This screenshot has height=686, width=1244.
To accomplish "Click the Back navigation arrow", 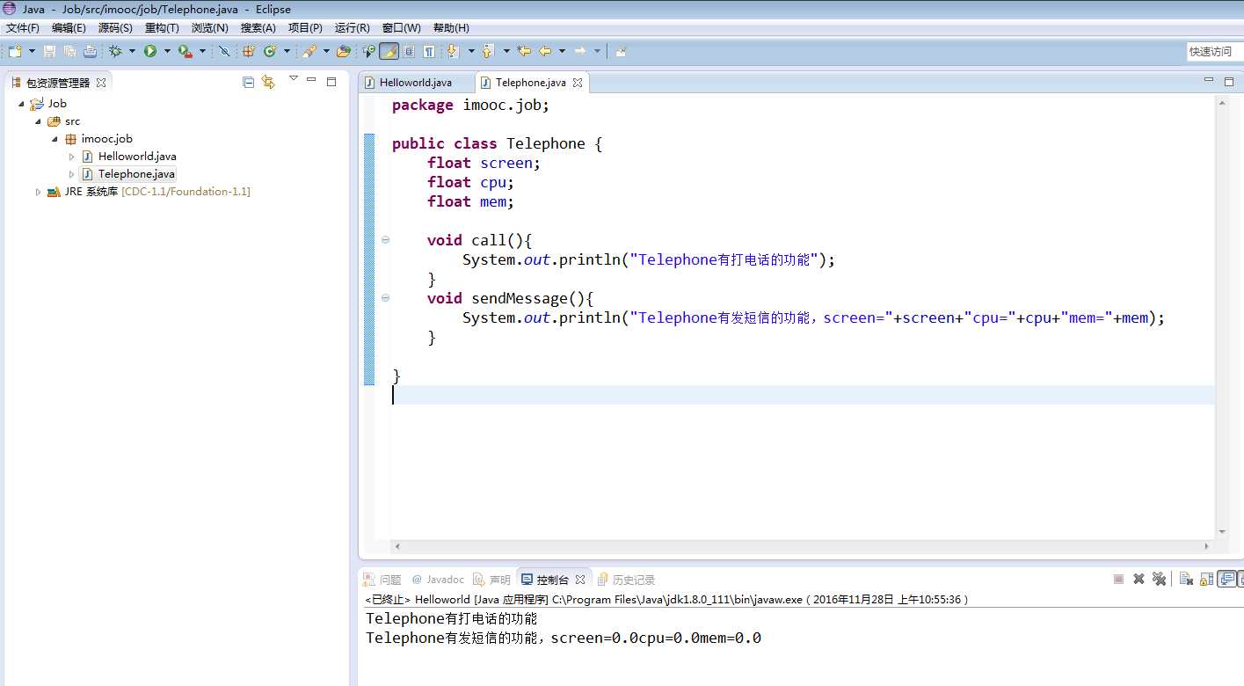I will [x=545, y=51].
